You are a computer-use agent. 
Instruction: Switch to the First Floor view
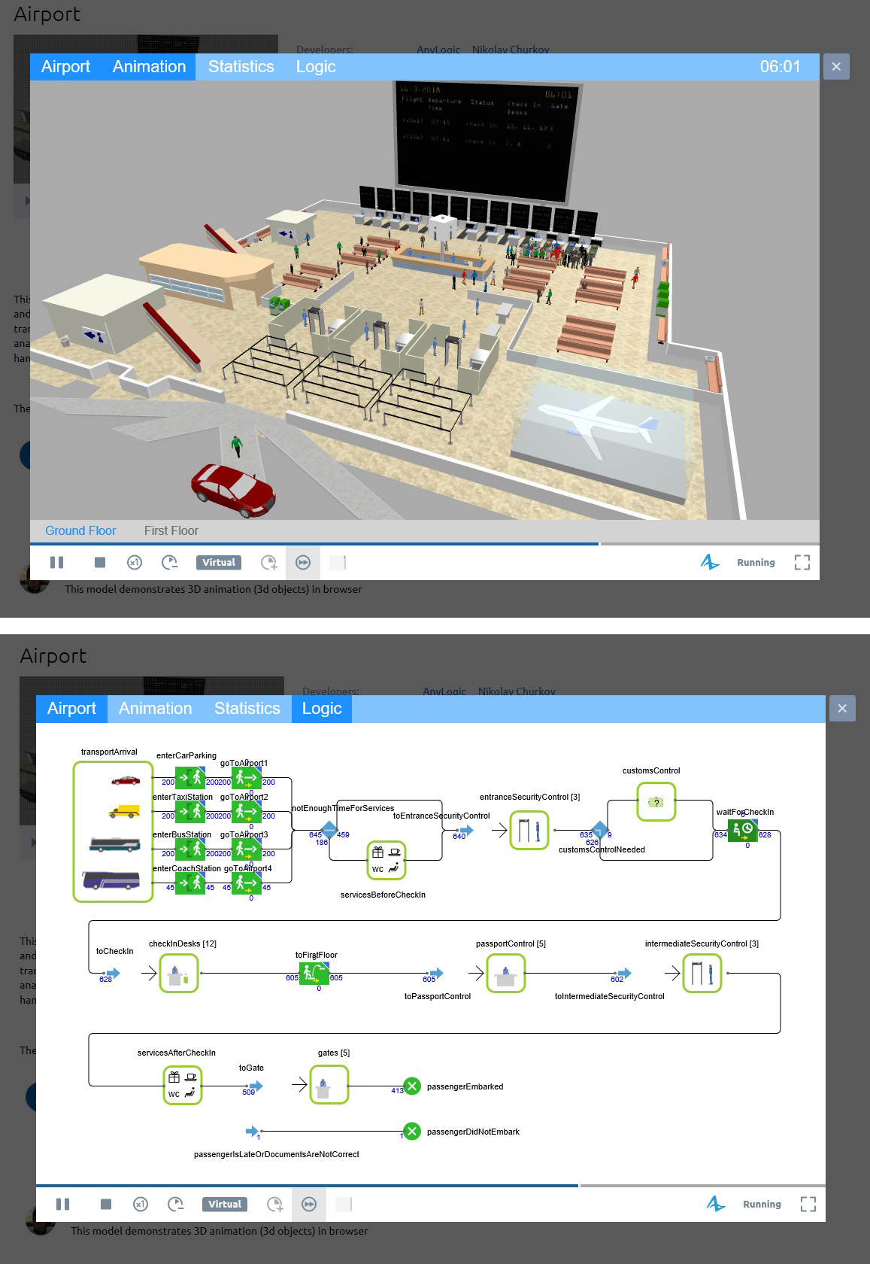tap(171, 530)
